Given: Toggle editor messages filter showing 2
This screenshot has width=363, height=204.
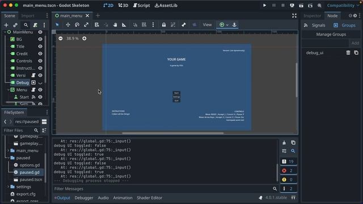Looking at the screenshot, I should [x=289, y=189].
